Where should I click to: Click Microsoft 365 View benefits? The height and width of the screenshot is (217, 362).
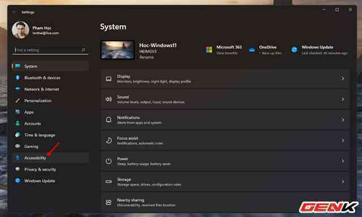227,53
